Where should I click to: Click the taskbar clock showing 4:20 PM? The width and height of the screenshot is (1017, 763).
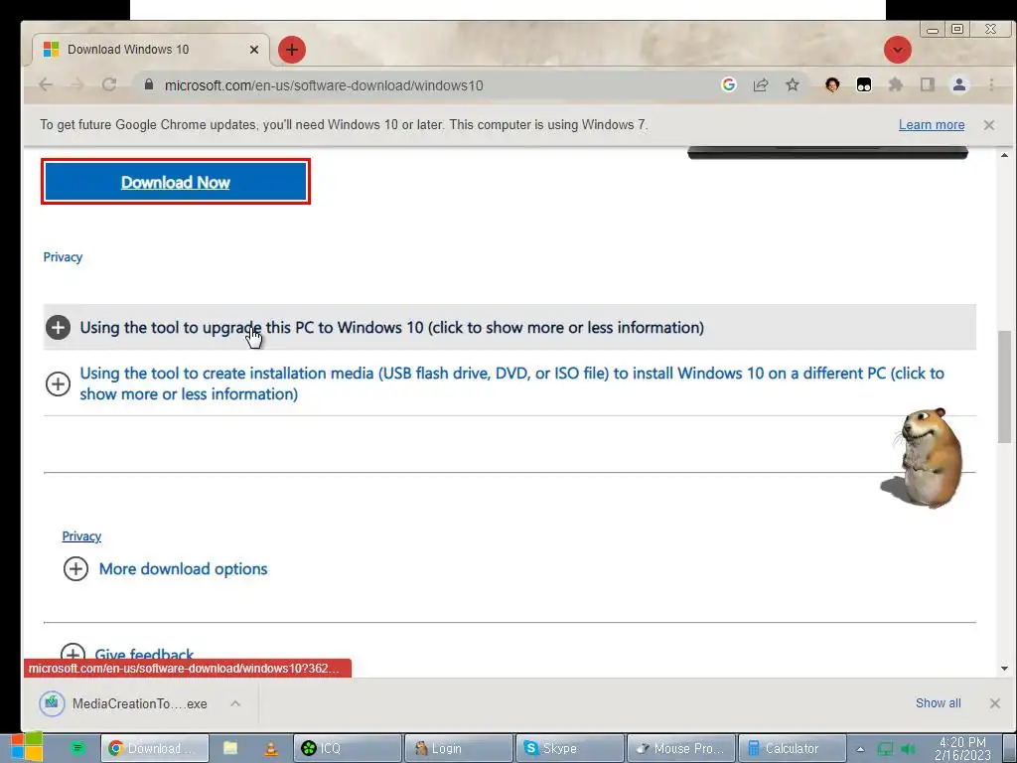(x=962, y=748)
